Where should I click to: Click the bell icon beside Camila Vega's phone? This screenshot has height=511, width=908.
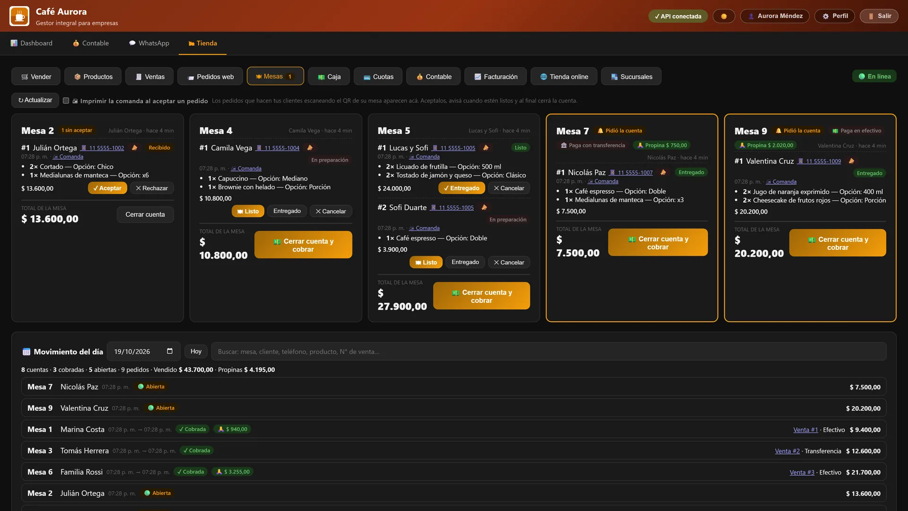tap(310, 148)
